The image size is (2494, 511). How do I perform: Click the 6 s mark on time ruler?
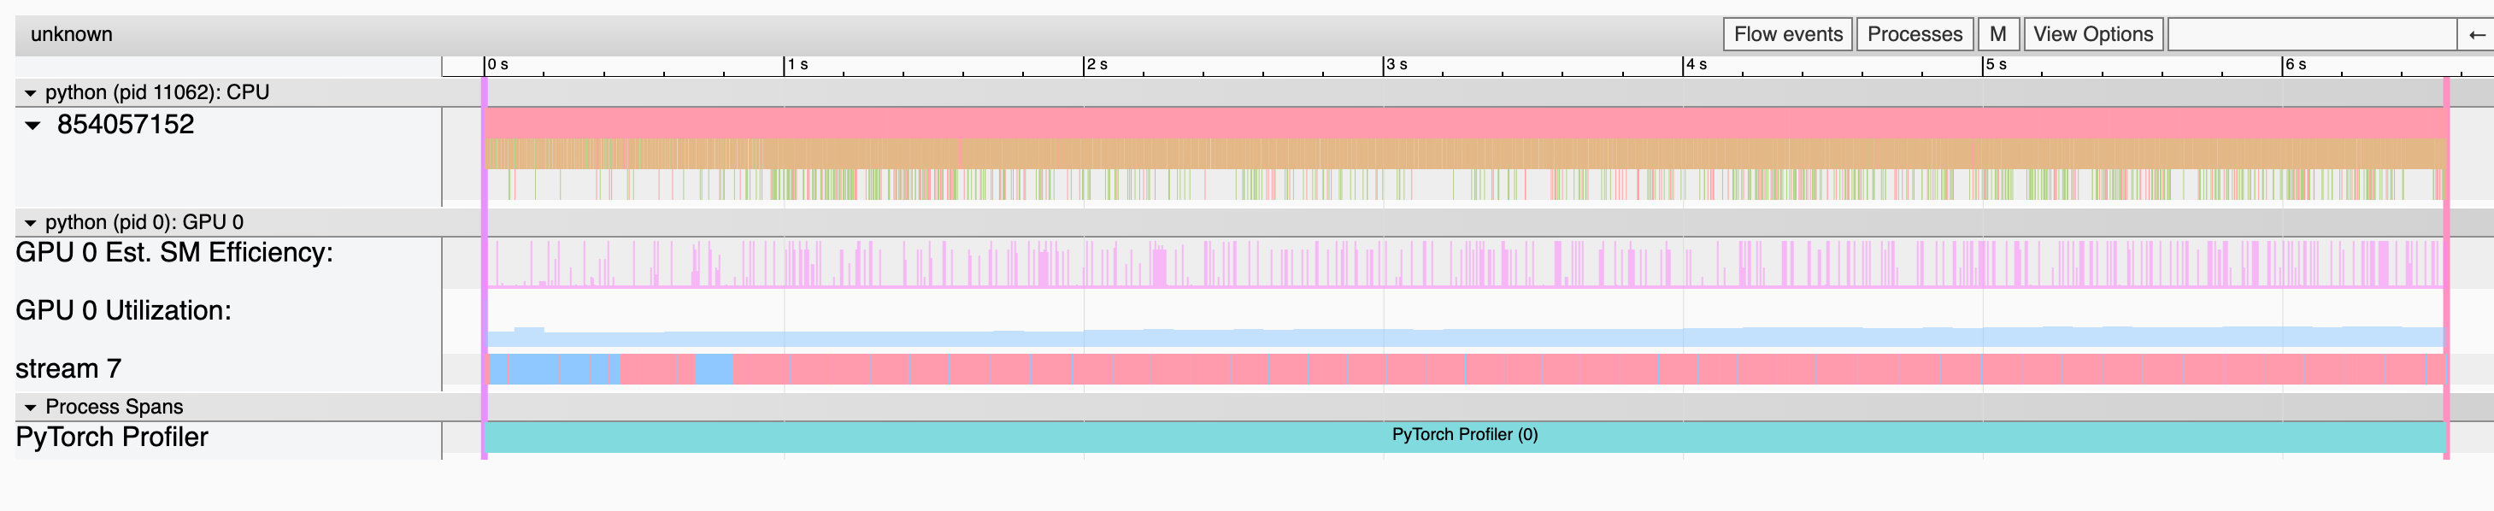coord(2295,65)
